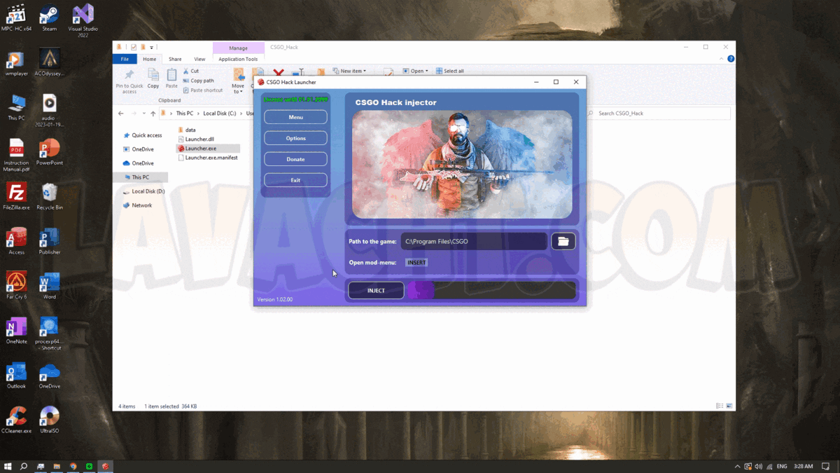Viewport: 840px width, 473px height.
Task: Select the OneDrive desktop shortcut
Action: click(49, 376)
